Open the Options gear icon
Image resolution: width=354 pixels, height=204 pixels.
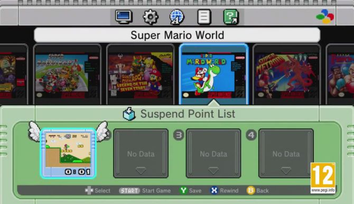tap(151, 17)
